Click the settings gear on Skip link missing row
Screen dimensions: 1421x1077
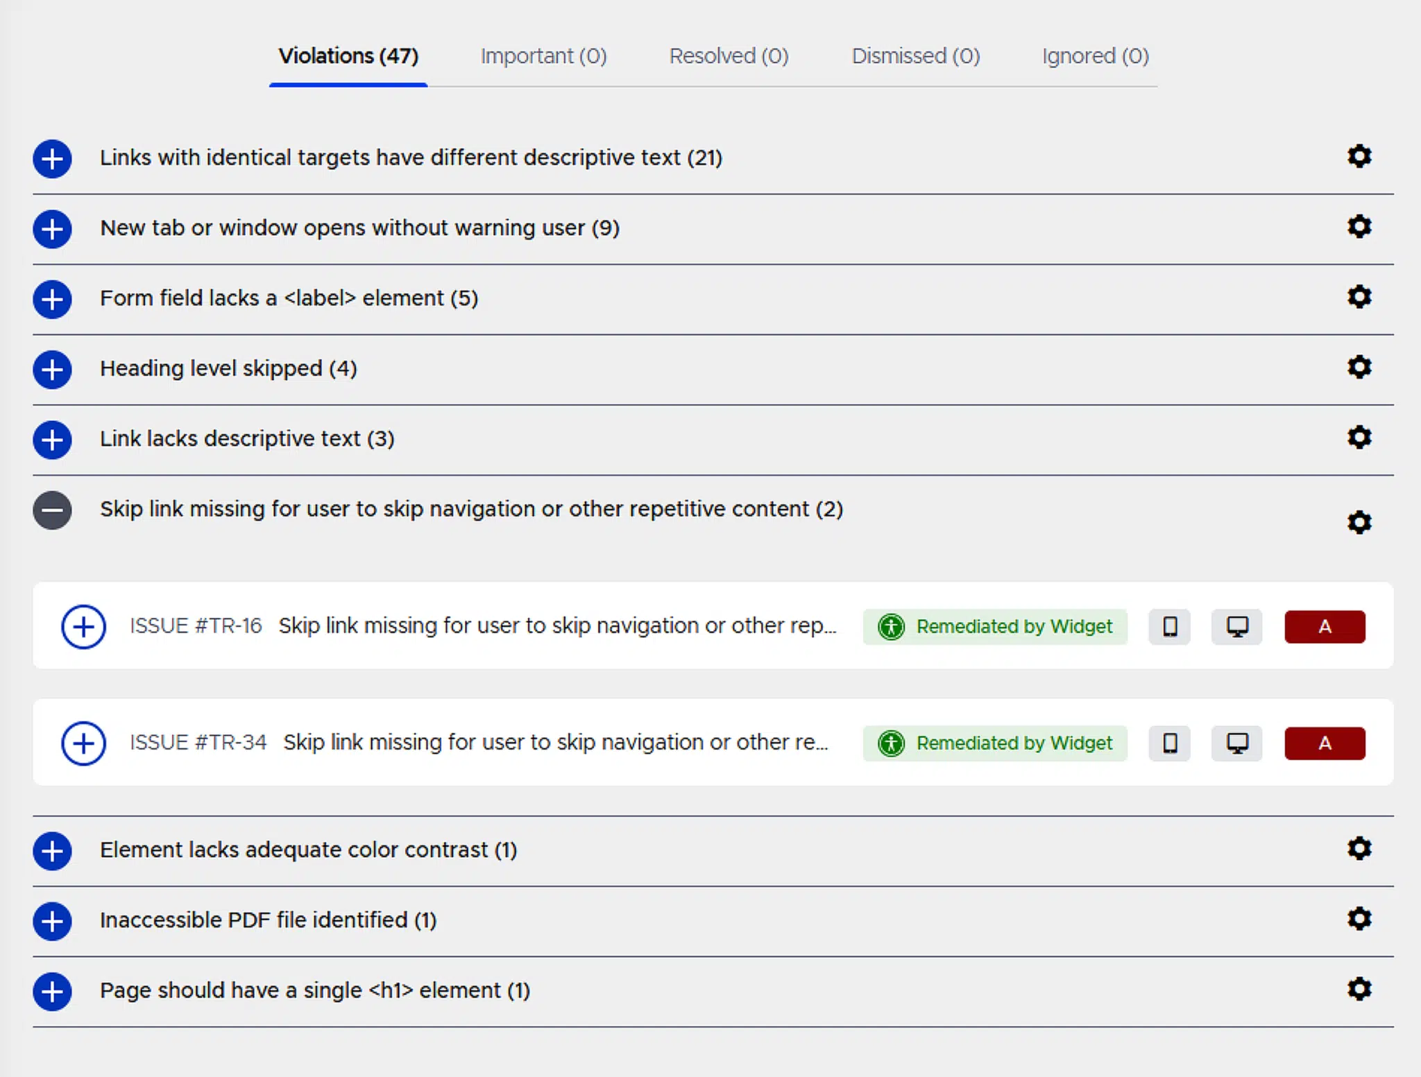click(x=1359, y=522)
